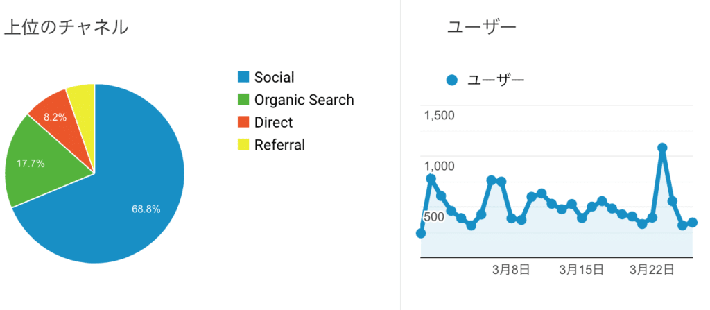Click the blue ユーザー legend dot
Screen dimensions: 710x310
(x=452, y=80)
